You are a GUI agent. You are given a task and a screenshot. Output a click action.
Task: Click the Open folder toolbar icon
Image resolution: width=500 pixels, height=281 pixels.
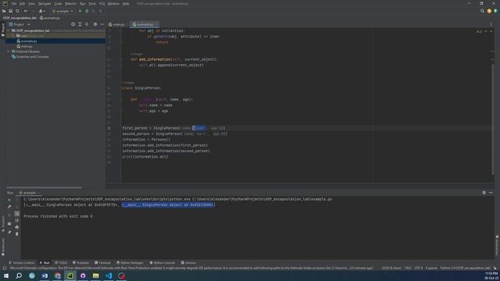pos(4,11)
